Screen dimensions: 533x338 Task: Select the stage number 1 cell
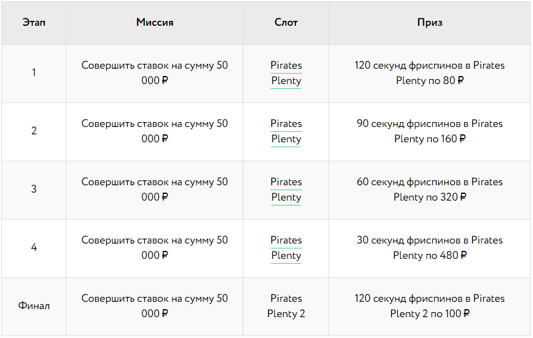[34, 73]
